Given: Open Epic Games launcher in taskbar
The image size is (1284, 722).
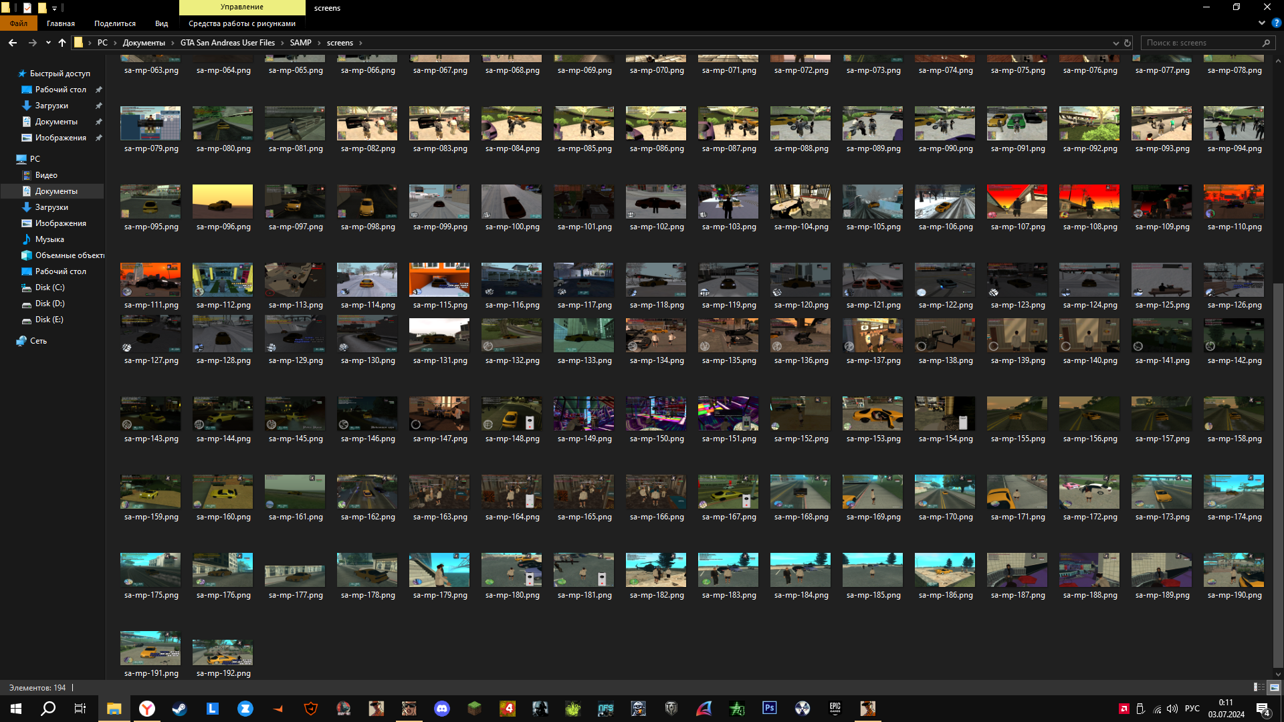Looking at the screenshot, I should tap(835, 708).
